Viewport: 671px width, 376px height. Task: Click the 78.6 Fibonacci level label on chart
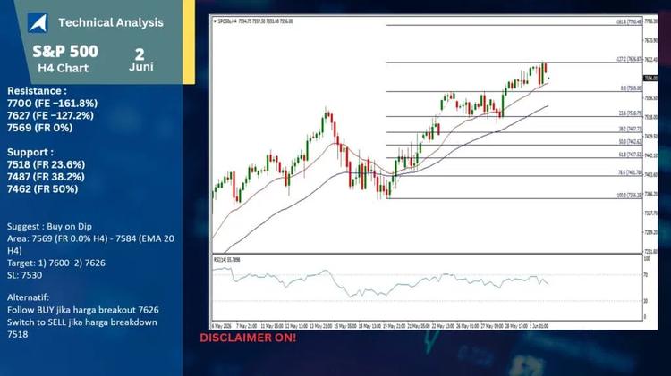[x=631, y=172]
